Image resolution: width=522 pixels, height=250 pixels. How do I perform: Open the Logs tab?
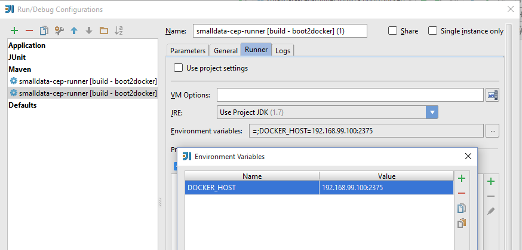click(283, 51)
